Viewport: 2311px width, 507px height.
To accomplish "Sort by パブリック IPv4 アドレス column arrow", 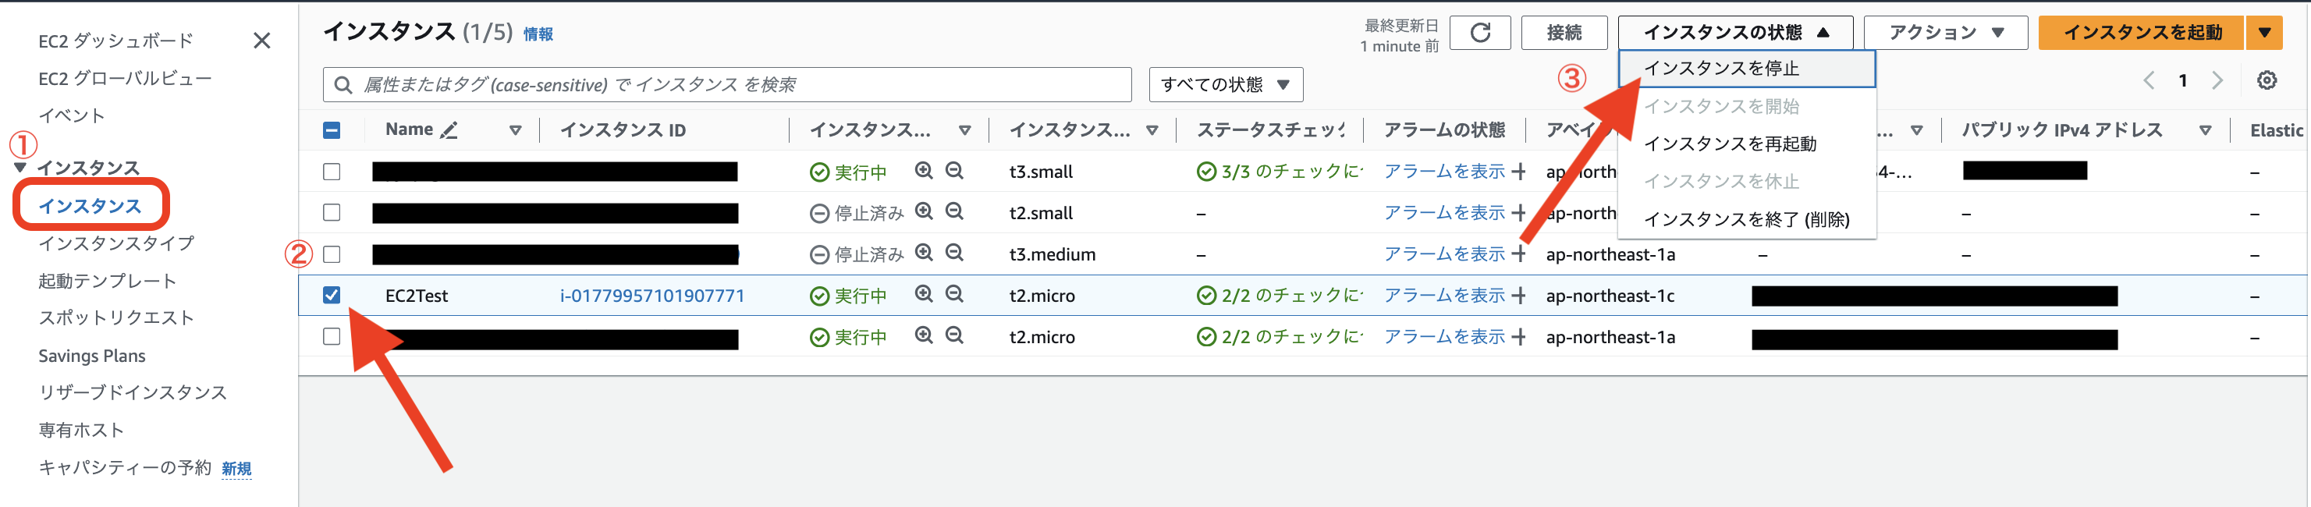I will pyautogui.click(x=2205, y=130).
